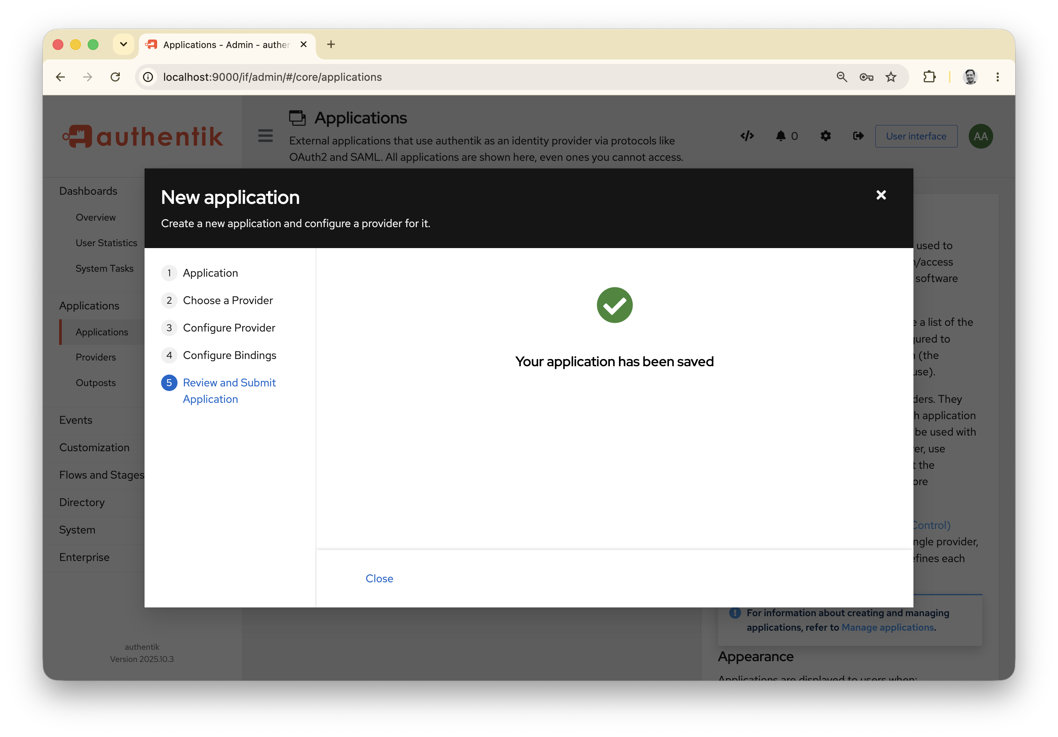Expand the Directory sidebar section
Screen dimensions: 1058x737
(x=82, y=502)
